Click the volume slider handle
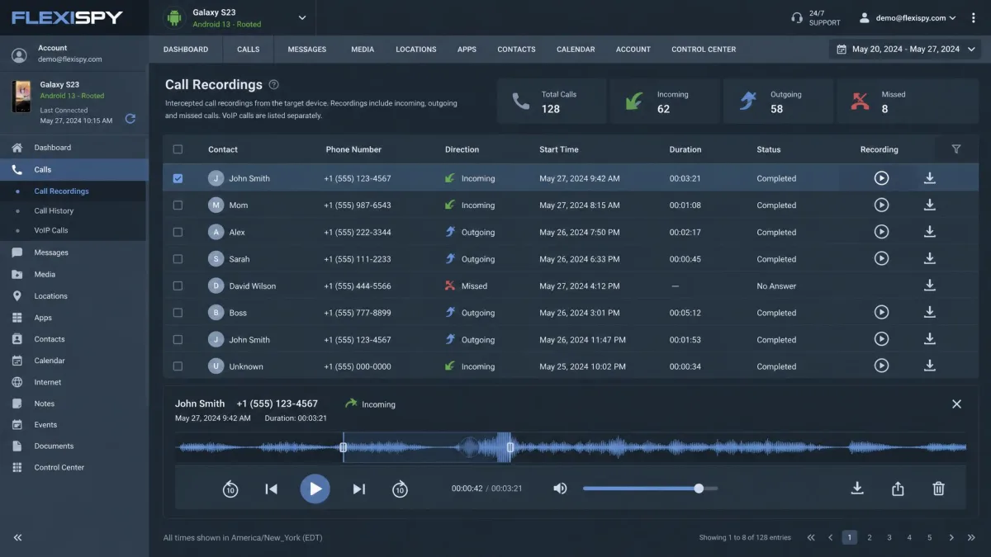 (699, 489)
